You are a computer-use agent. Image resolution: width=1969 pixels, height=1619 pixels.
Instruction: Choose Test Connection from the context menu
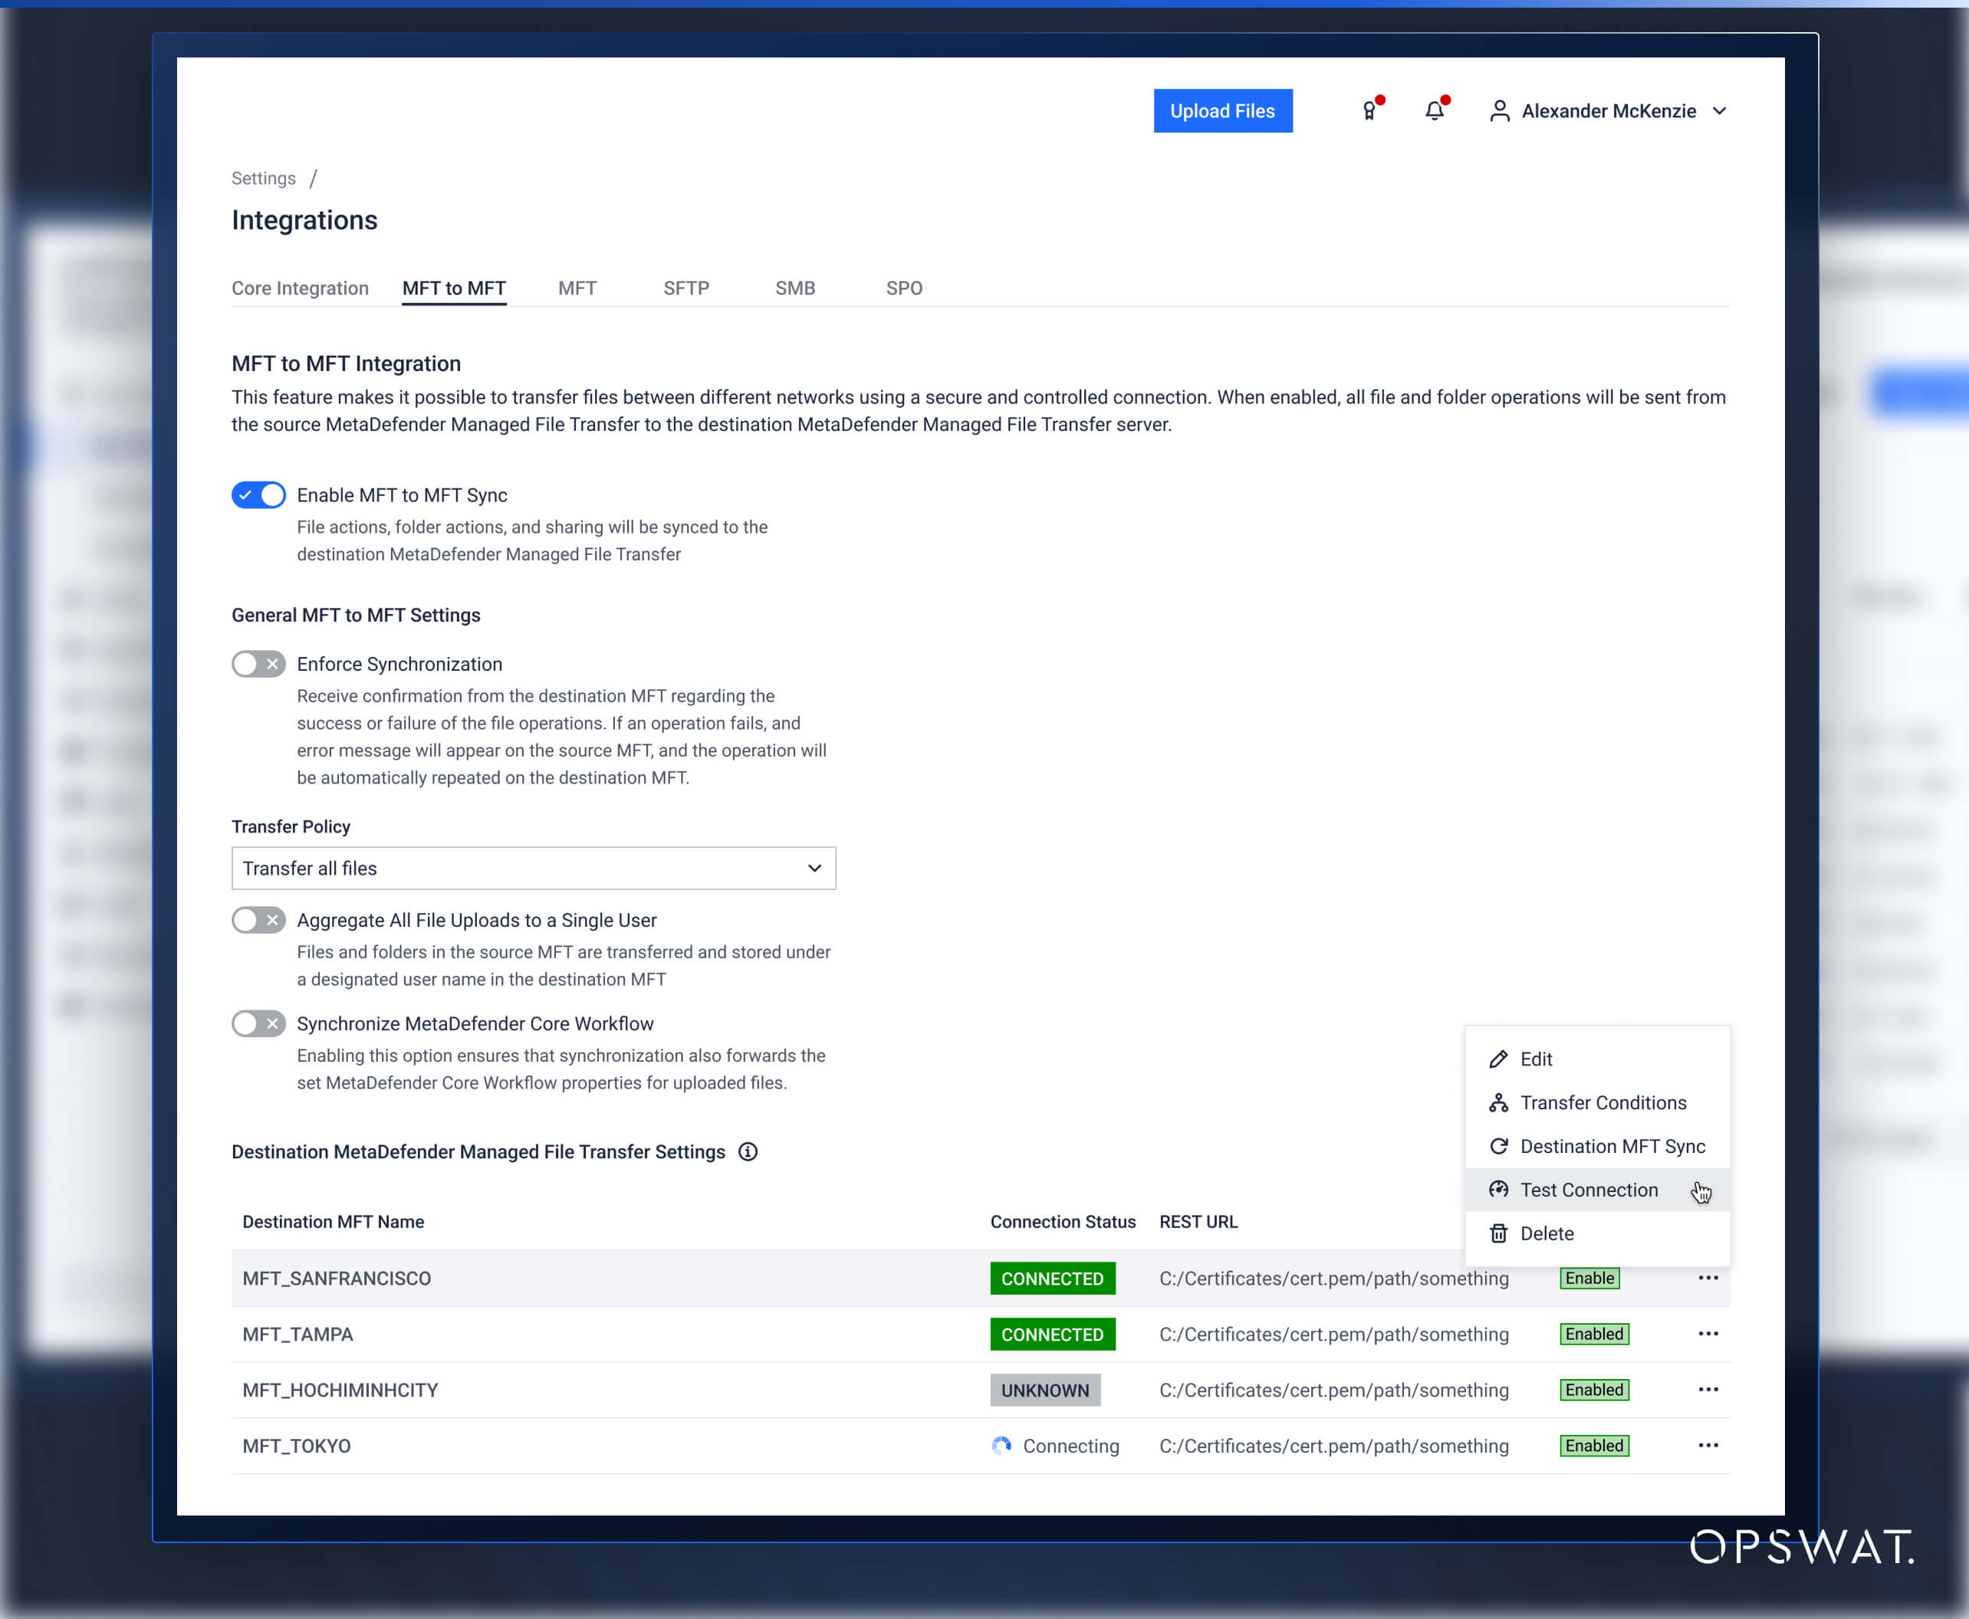[x=1589, y=1189]
